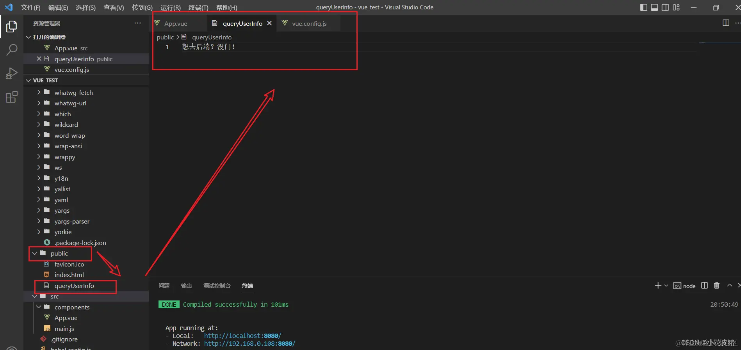This screenshot has height=350, width=741.
Task: Collapse the public folder
Action: [35, 253]
